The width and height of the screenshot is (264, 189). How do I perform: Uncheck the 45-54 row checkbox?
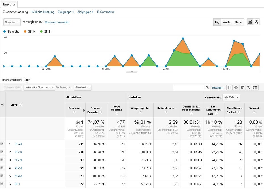(x=2, y=168)
